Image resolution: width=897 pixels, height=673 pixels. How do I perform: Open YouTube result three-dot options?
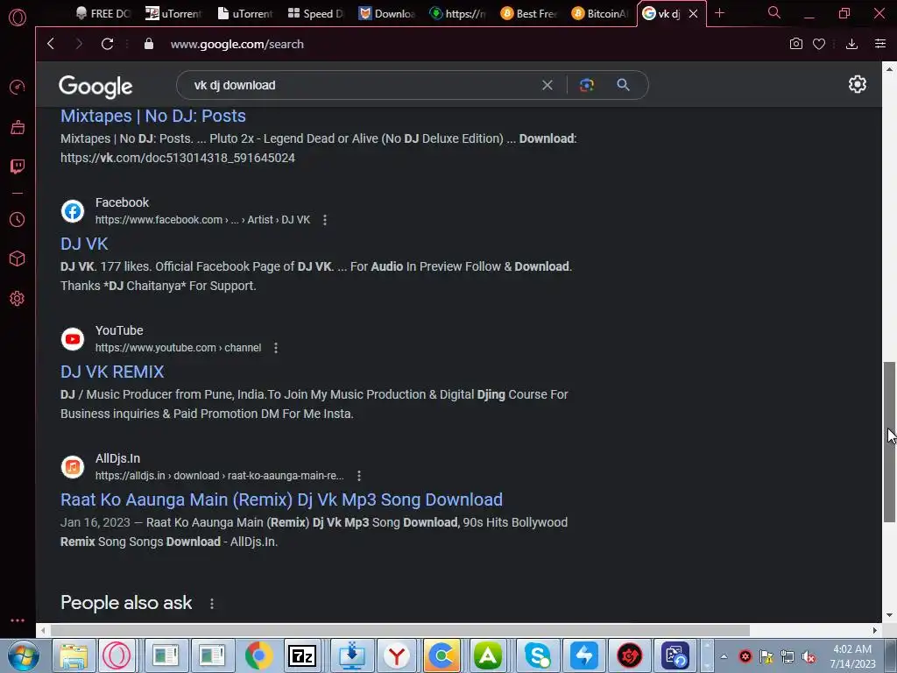(x=276, y=348)
